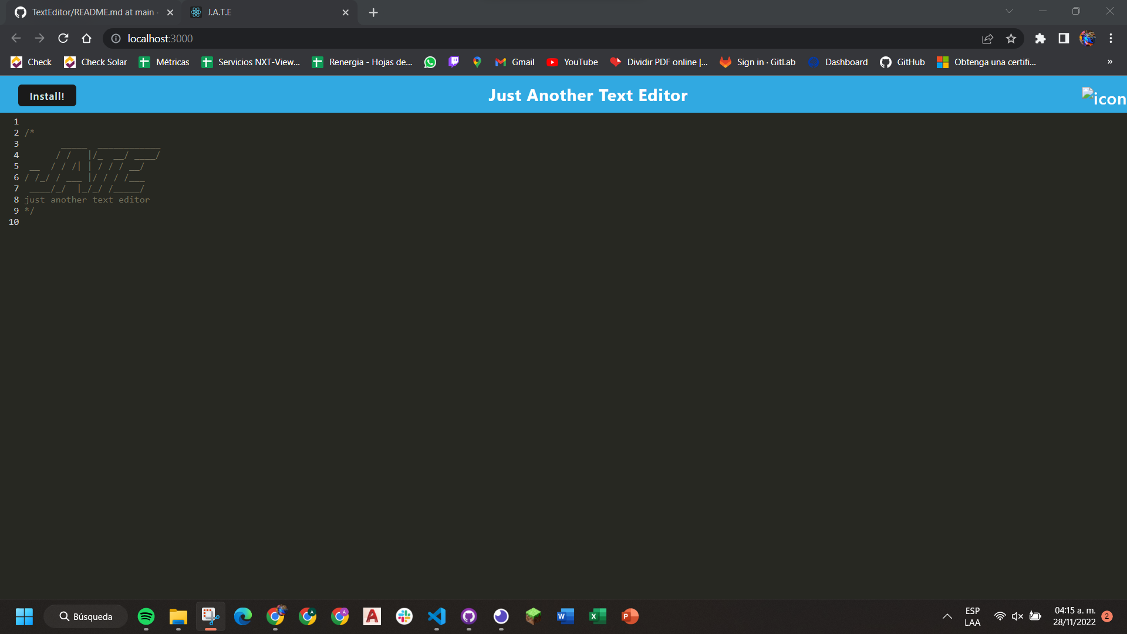Viewport: 1127px width, 634px height.
Task: Open the GitHub bookmark
Action: click(902, 62)
